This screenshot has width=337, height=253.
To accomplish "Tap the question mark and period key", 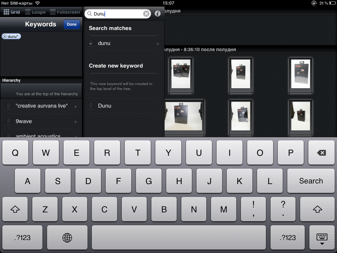I will 283,209.
